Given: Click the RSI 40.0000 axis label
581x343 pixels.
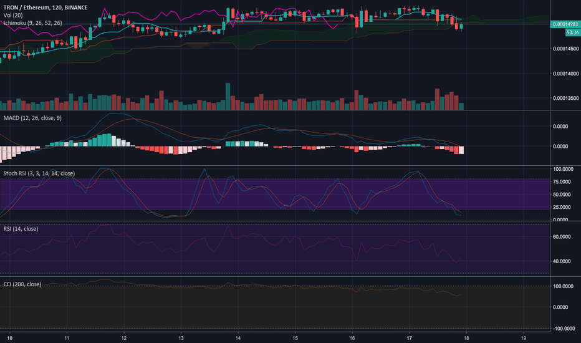Looking at the screenshot, I should 562,261.
